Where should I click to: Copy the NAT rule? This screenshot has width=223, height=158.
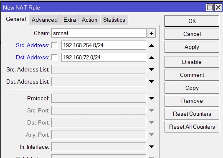[x=192, y=88]
